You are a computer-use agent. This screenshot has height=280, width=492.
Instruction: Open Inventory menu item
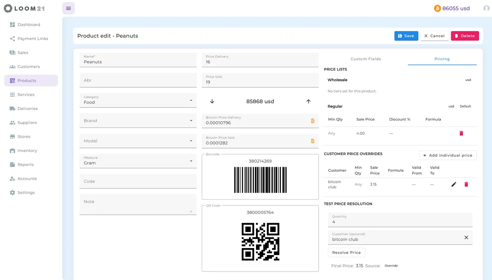(31, 151)
